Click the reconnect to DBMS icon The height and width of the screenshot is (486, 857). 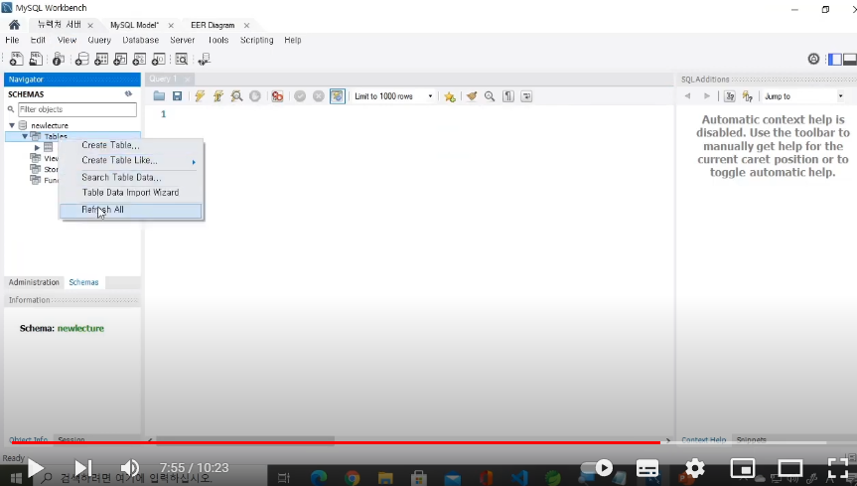[x=205, y=59]
